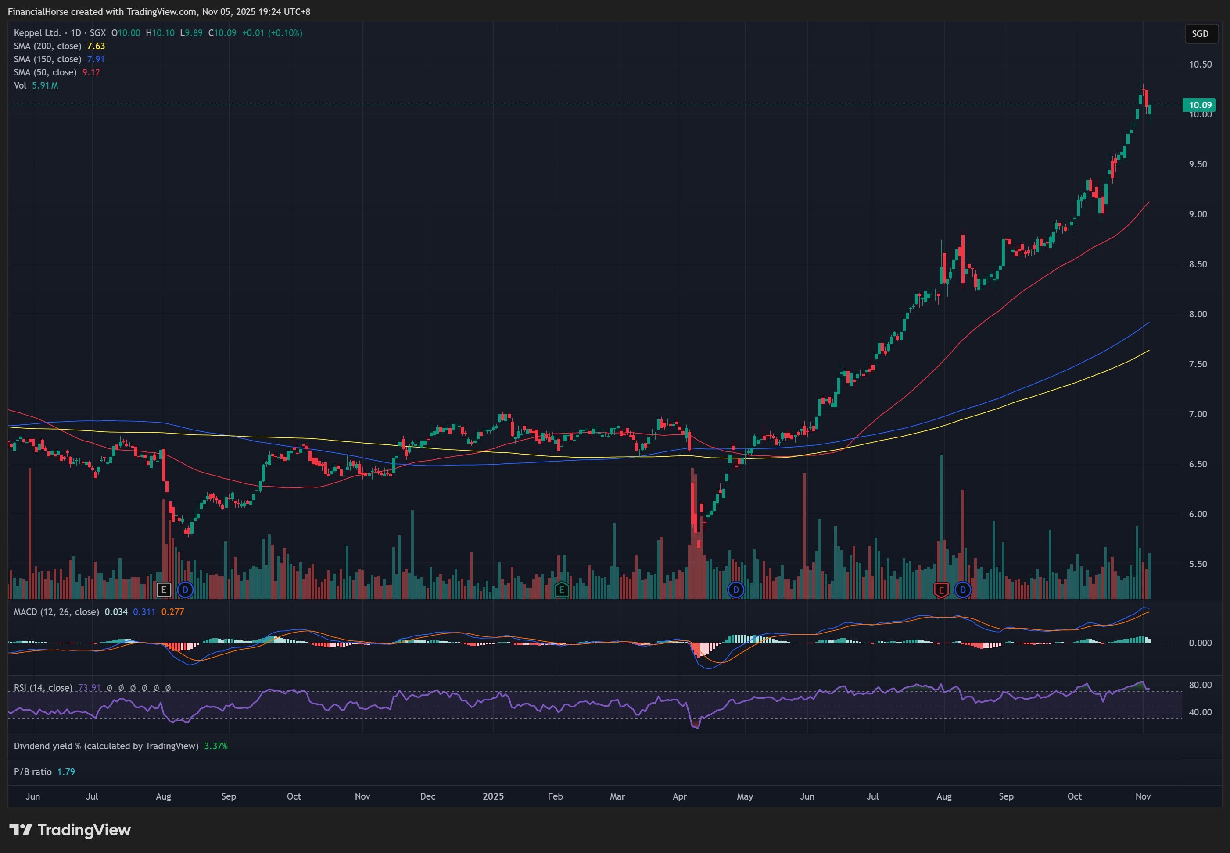The height and width of the screenshot is (853, 1230).
Task: Open the green earnings E marker
Action: 561,590
